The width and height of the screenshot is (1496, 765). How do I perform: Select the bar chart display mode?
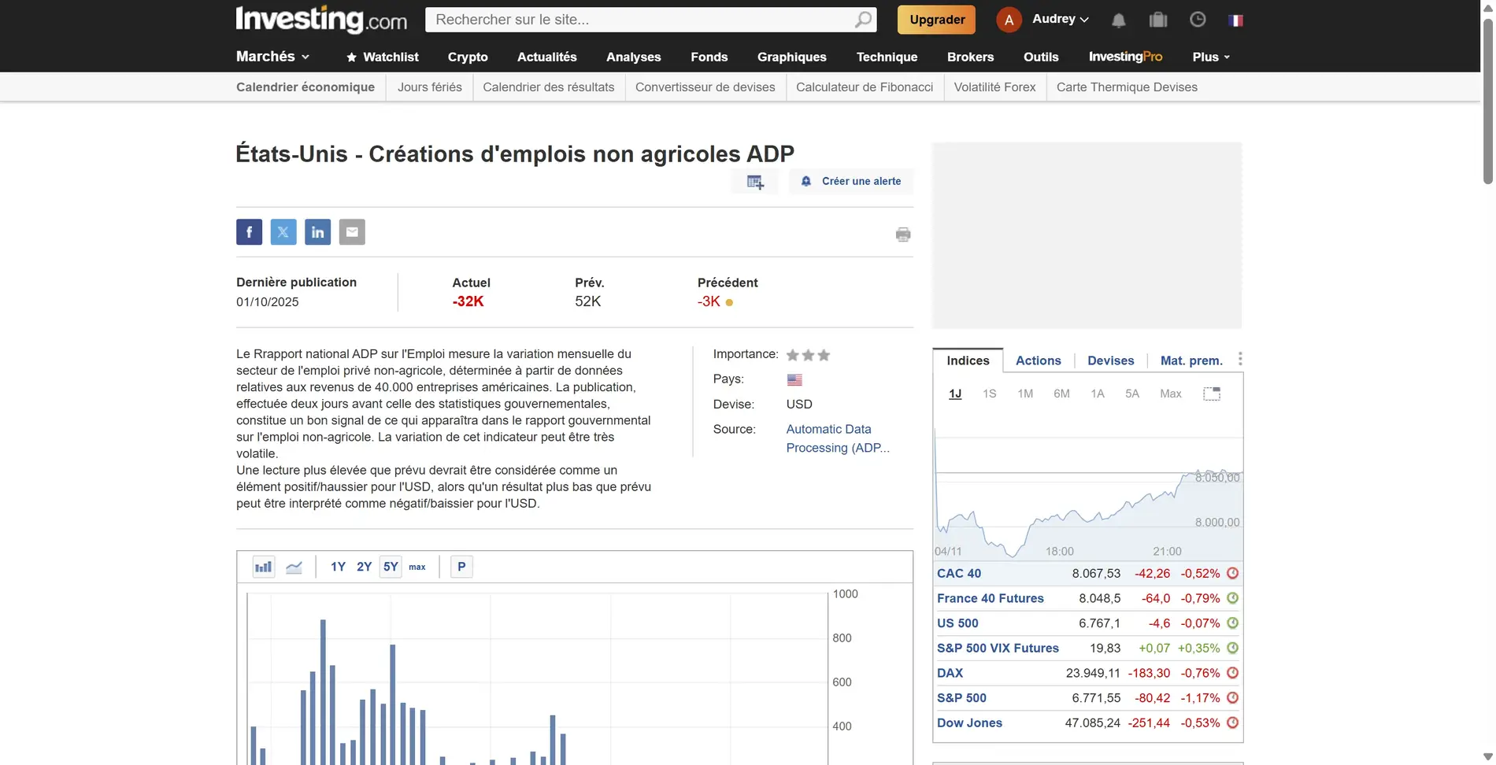coord(263,566)
